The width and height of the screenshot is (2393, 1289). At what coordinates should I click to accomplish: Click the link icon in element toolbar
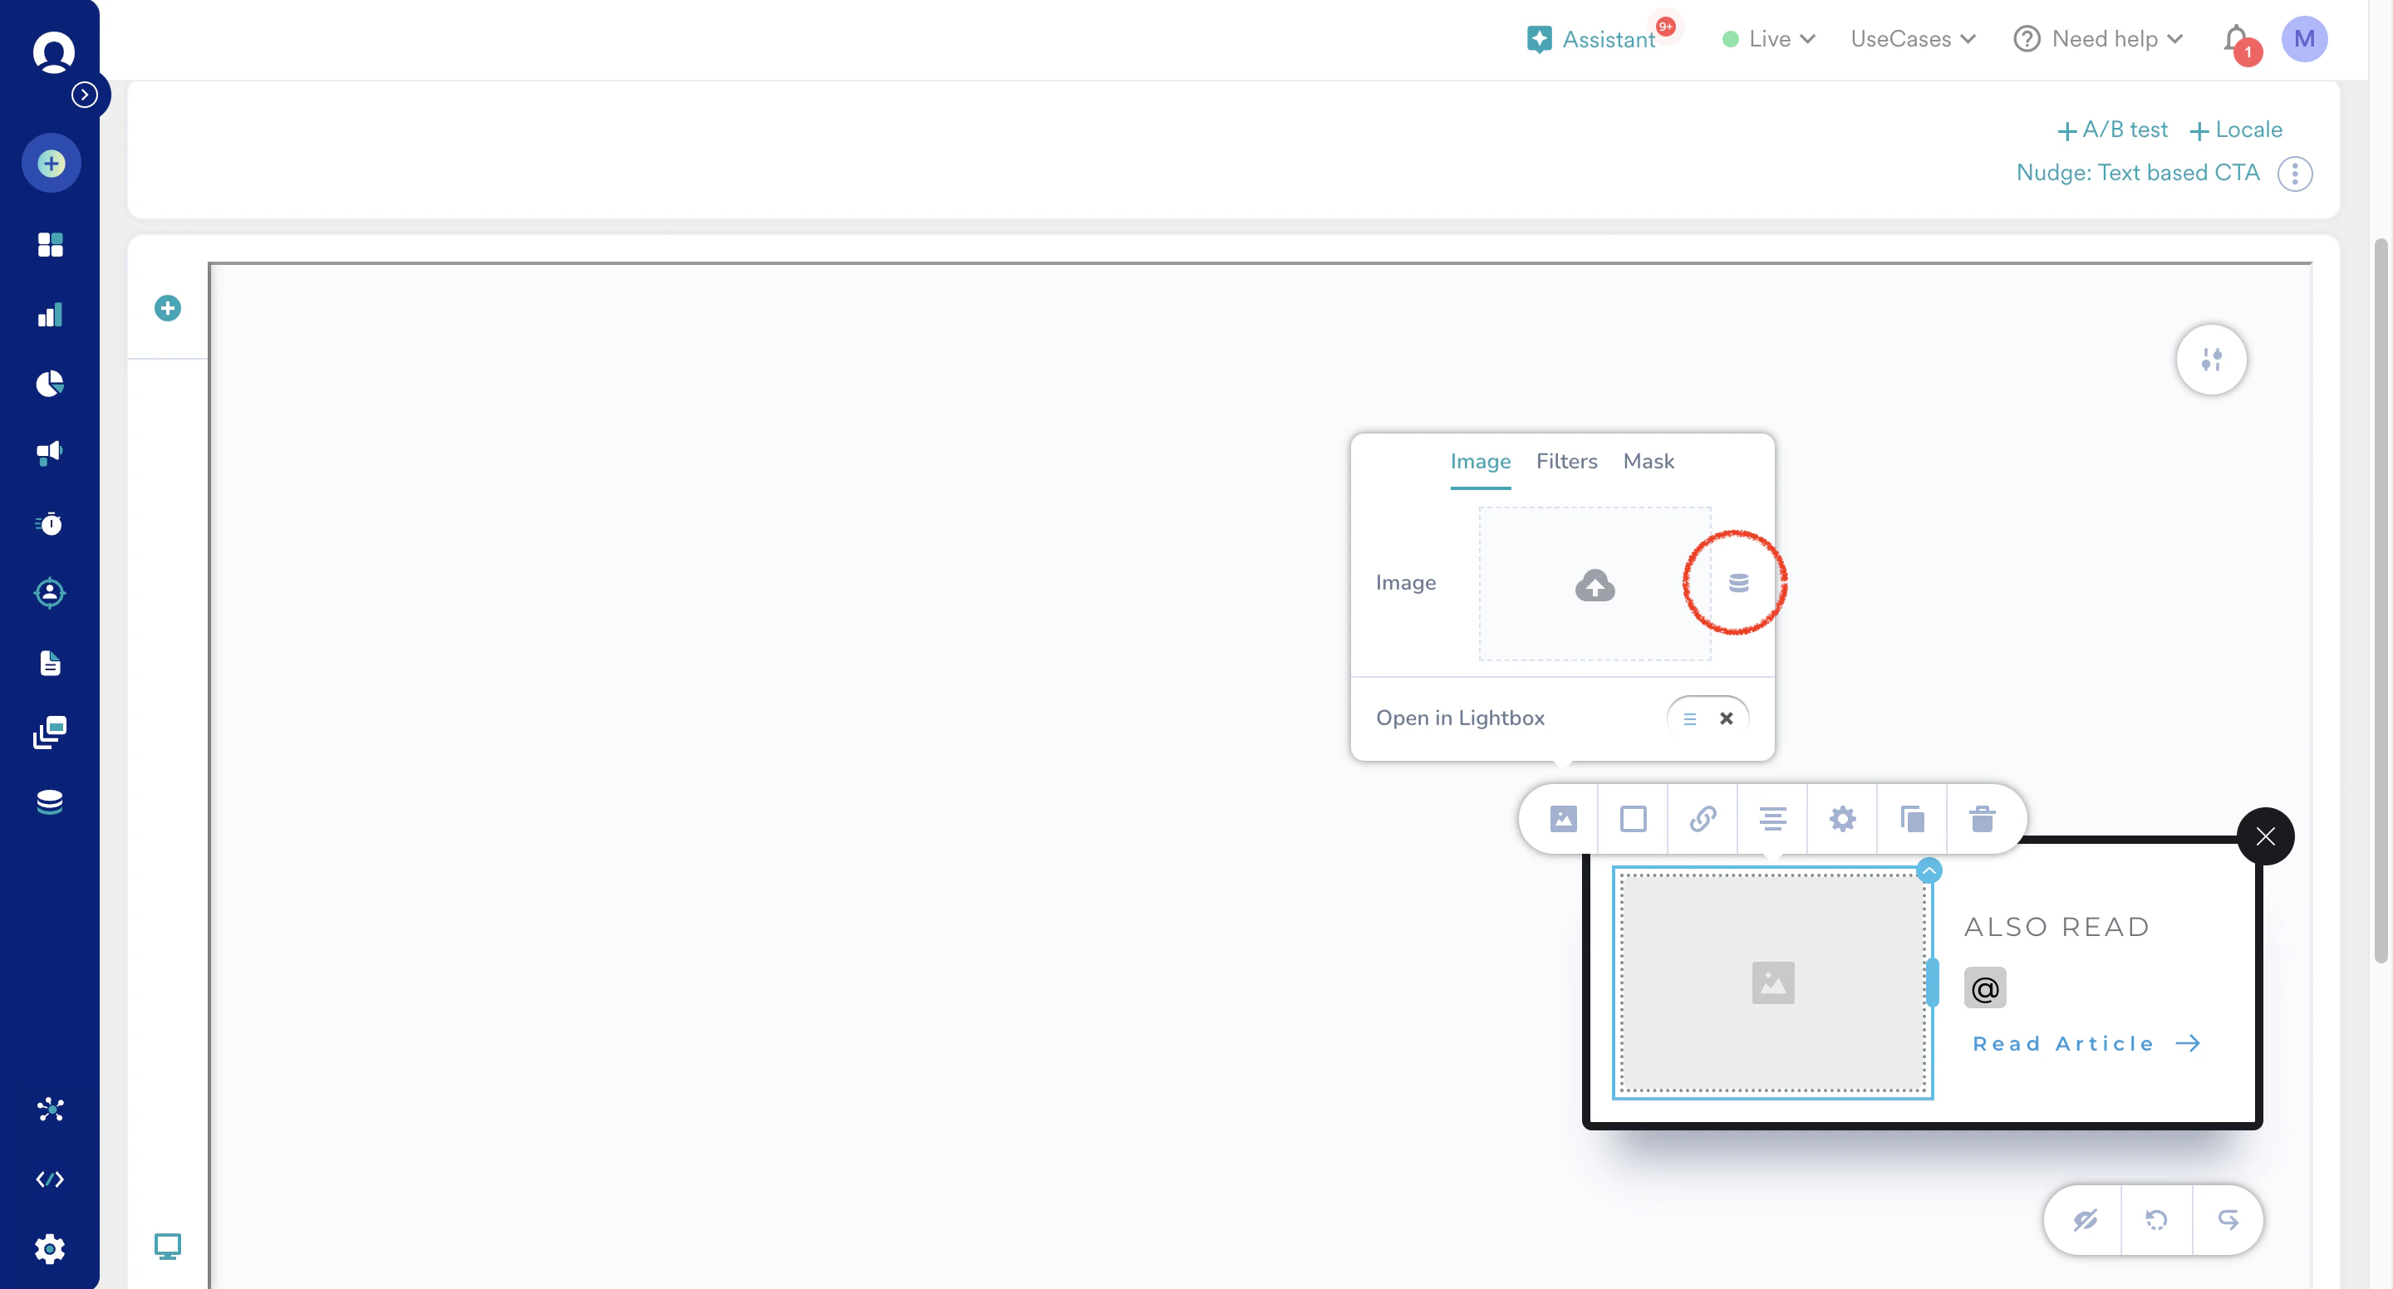pyautogui.click(x=1702, y=818)
